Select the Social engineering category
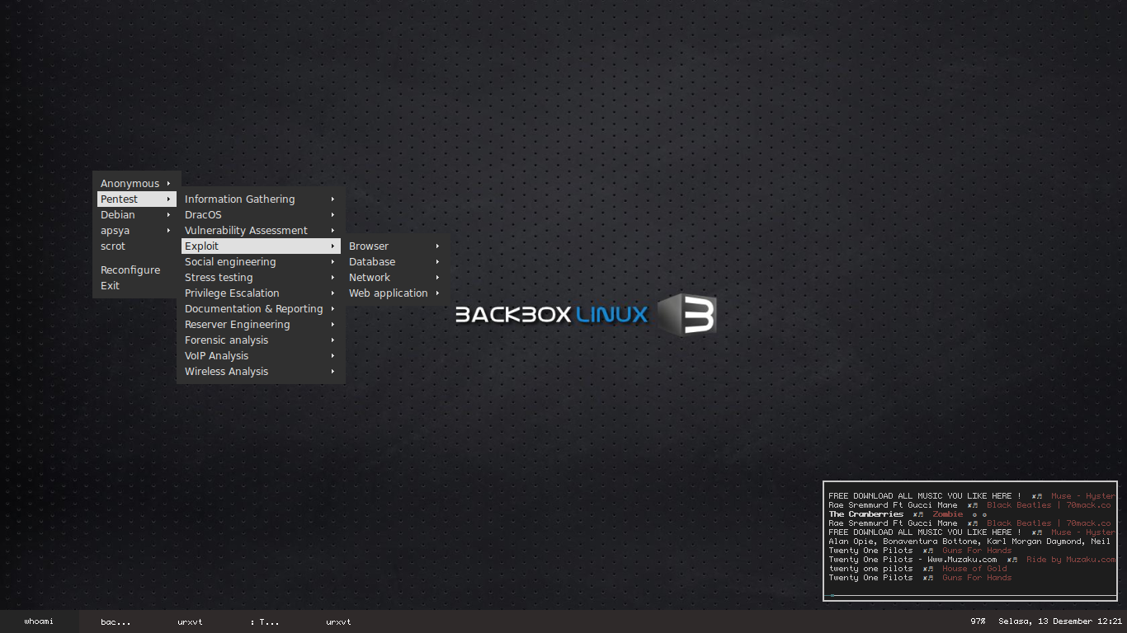This screenshot has height=633, width=1127. click(229, 261)
